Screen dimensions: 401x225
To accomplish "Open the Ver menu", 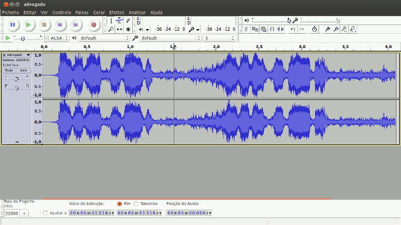I will coord(44,13).
